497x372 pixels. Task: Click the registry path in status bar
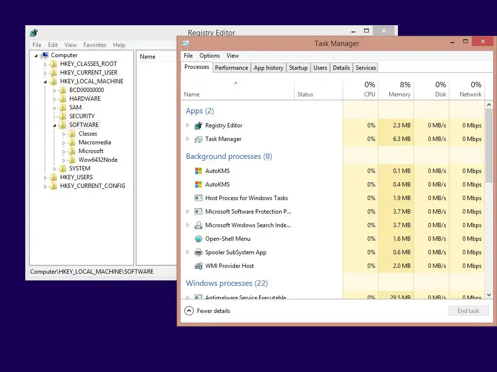coord(92,272)
